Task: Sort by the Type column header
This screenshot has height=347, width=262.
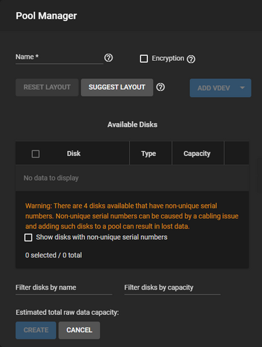Action: [x=148, y=153]
